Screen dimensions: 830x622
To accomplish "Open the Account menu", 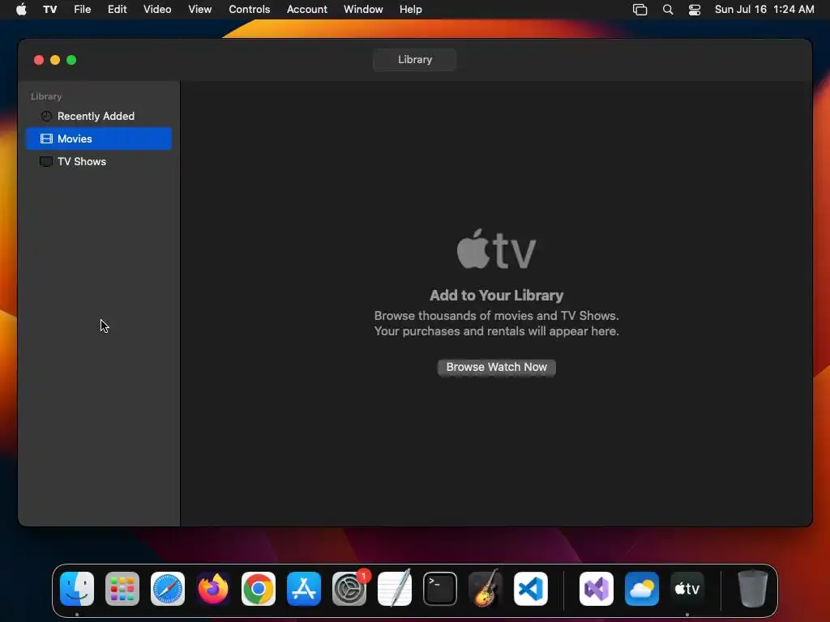I will pos(307,10).
